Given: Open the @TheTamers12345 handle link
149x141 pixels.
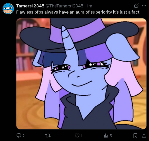Looking at the screenshot, I should pos(65,6).
